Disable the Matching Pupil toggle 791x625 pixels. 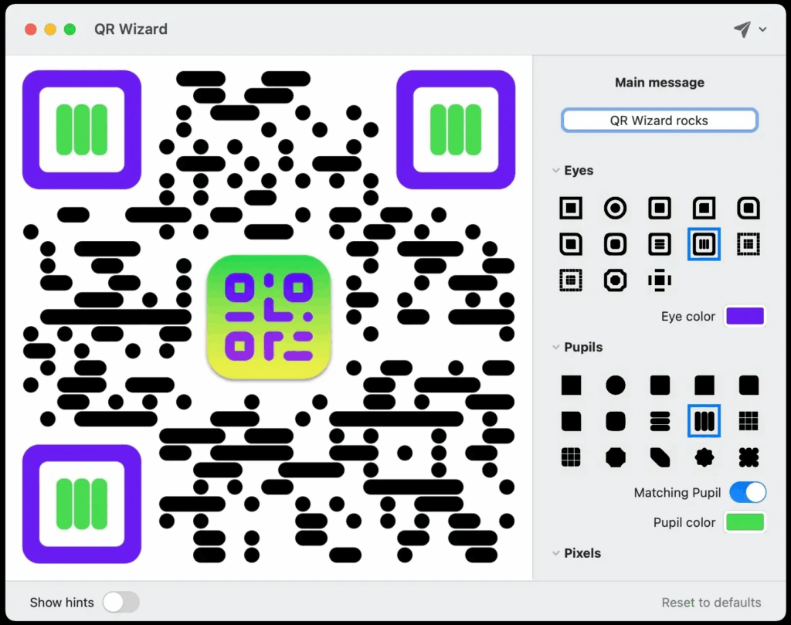[747, 492]
